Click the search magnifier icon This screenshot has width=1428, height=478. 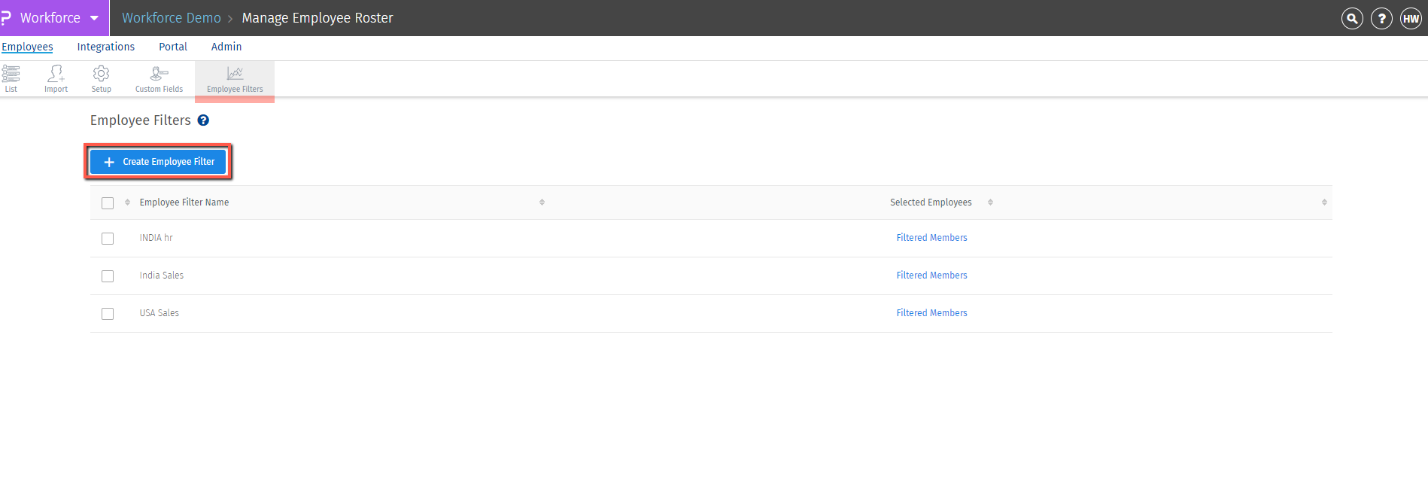1352,19
